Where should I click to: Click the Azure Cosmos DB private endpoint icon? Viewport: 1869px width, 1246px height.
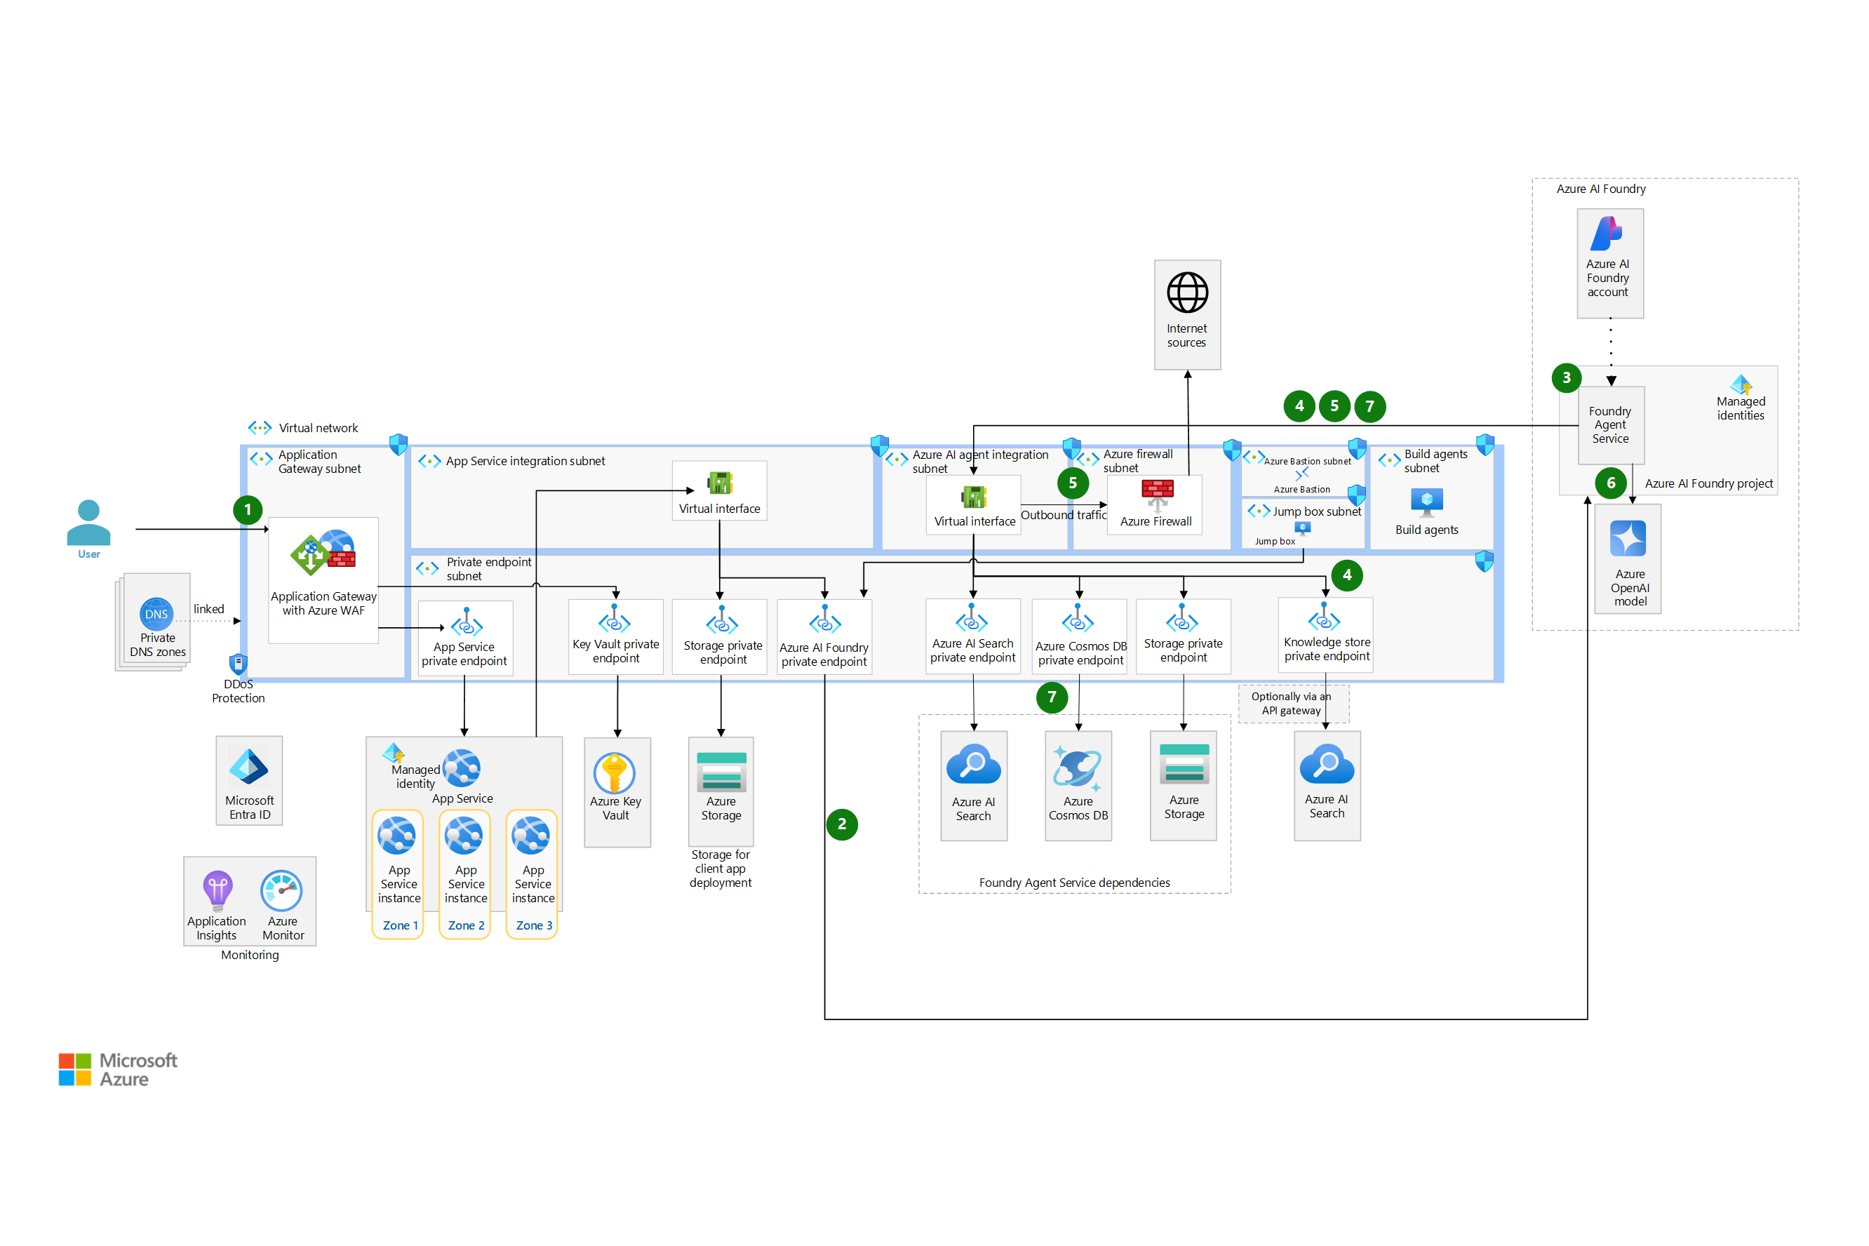point(1078,619)
